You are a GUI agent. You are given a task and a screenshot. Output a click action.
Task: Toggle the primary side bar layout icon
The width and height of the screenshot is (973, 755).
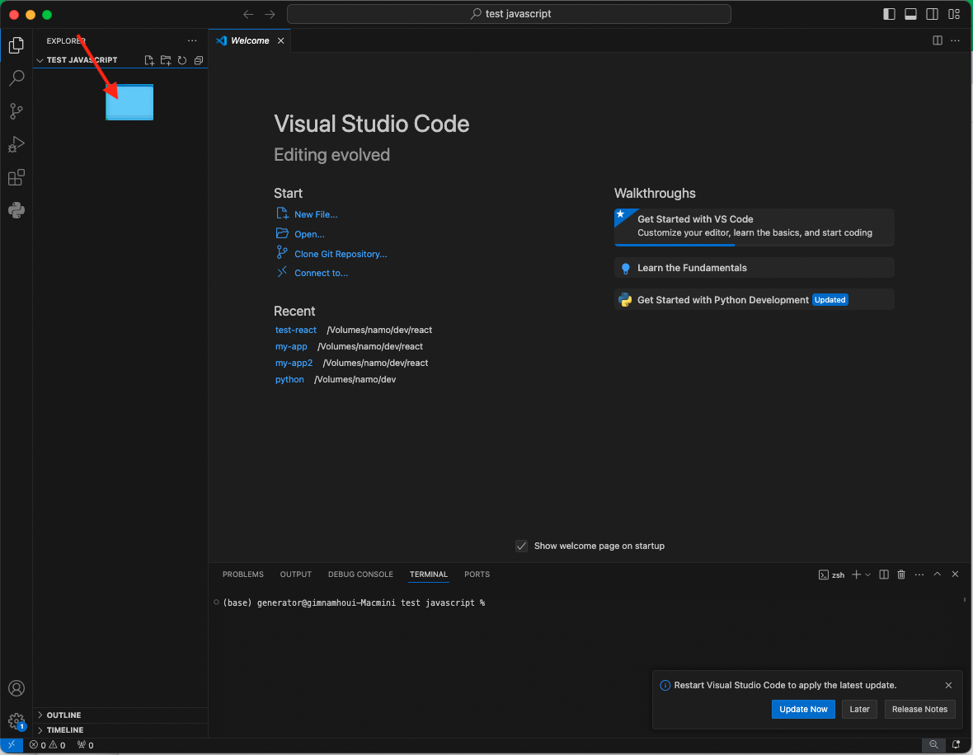889,14
